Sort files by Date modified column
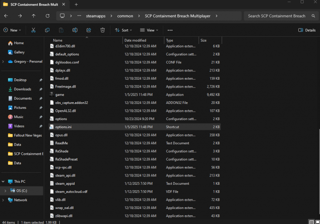This screenshot has width=320, height=224. coord(135,40)
